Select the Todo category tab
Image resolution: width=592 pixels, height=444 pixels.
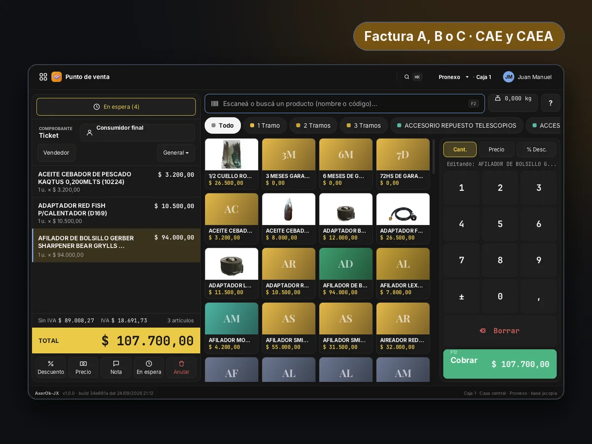[x=222, y=125]
